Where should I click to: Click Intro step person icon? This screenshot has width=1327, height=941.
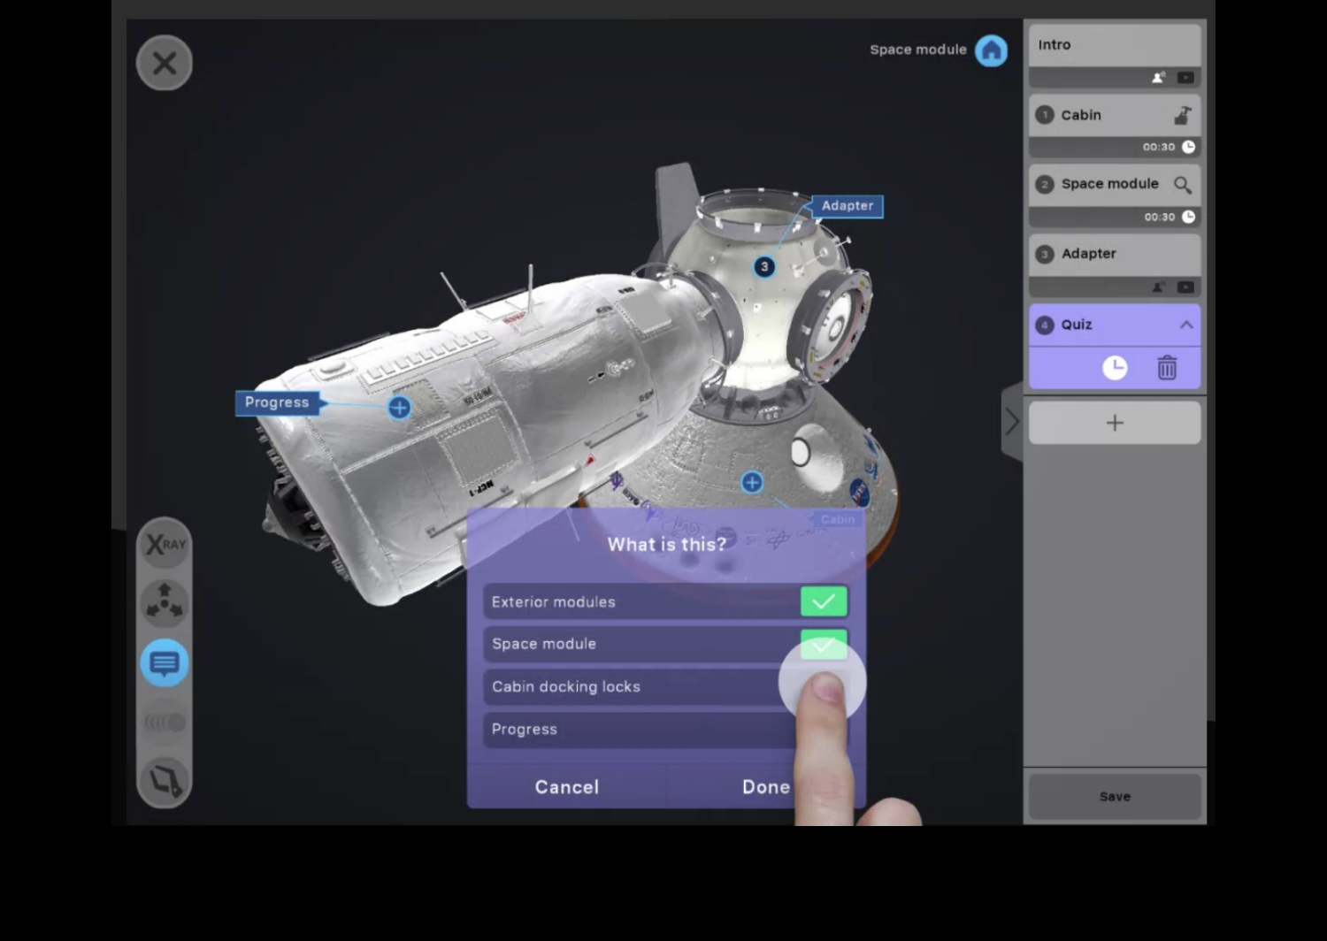[1159, 78]
